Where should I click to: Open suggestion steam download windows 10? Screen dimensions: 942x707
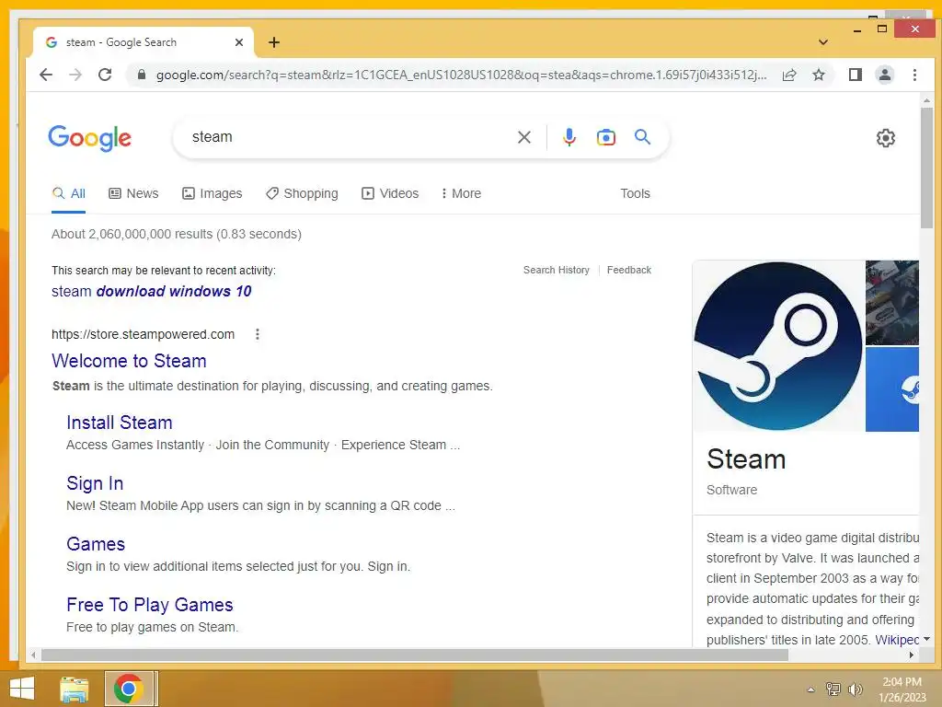152,292
